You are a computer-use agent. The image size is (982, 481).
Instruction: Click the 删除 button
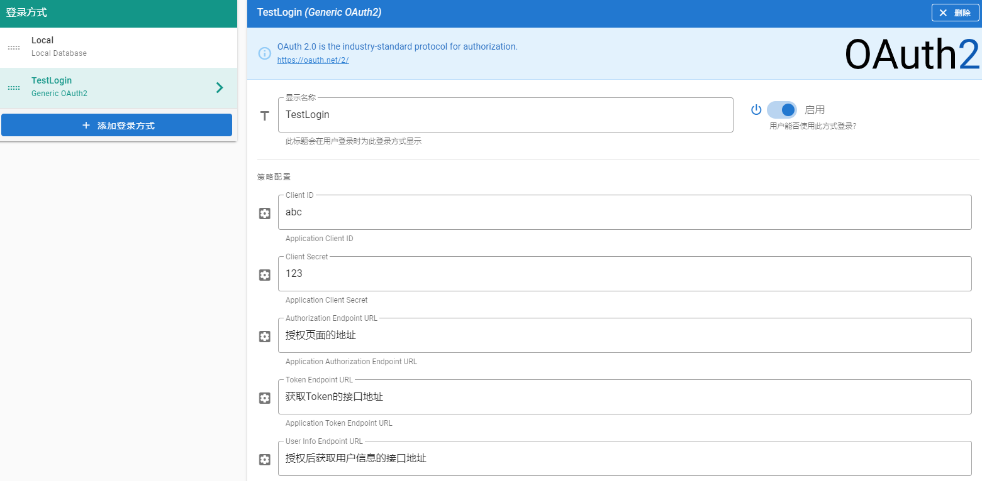tap(955, 13)
